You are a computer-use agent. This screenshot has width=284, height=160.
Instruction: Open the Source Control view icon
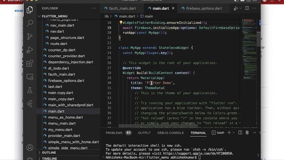[30, 36]
